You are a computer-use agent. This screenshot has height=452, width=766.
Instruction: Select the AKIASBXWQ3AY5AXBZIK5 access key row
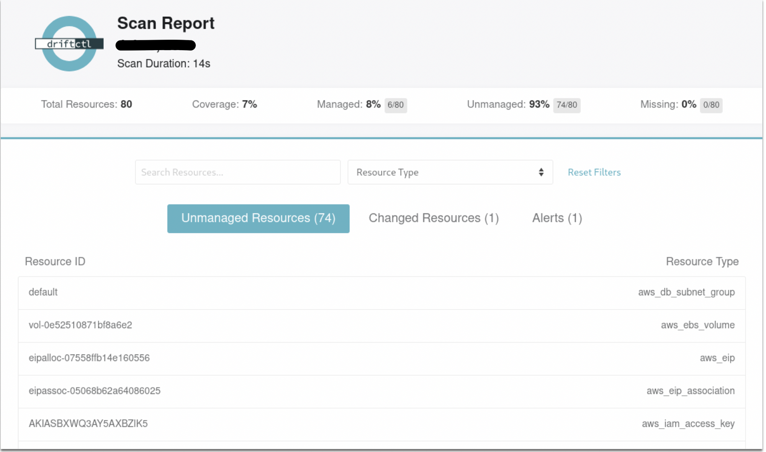(381, 424)
